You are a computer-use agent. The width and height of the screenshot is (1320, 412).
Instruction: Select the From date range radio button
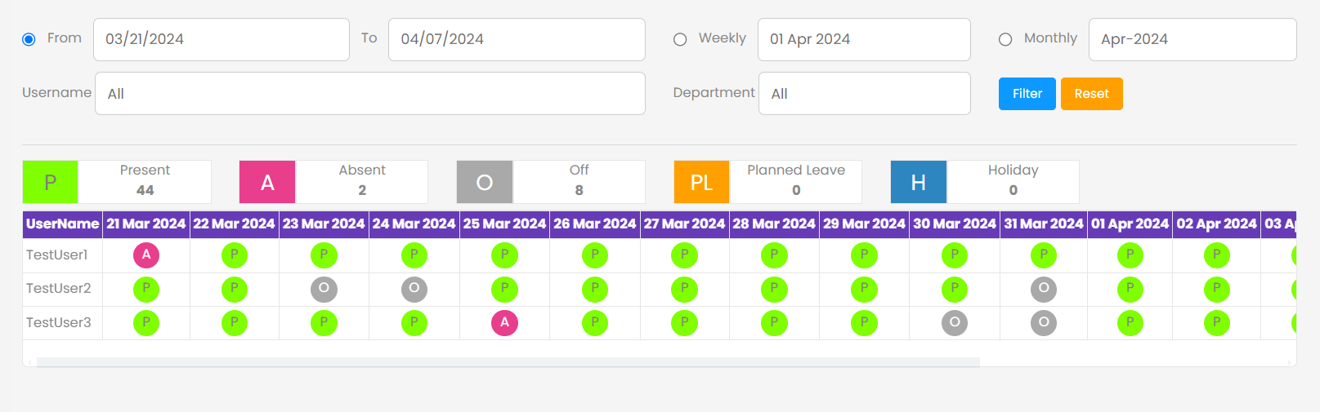(x=29, y=39)
